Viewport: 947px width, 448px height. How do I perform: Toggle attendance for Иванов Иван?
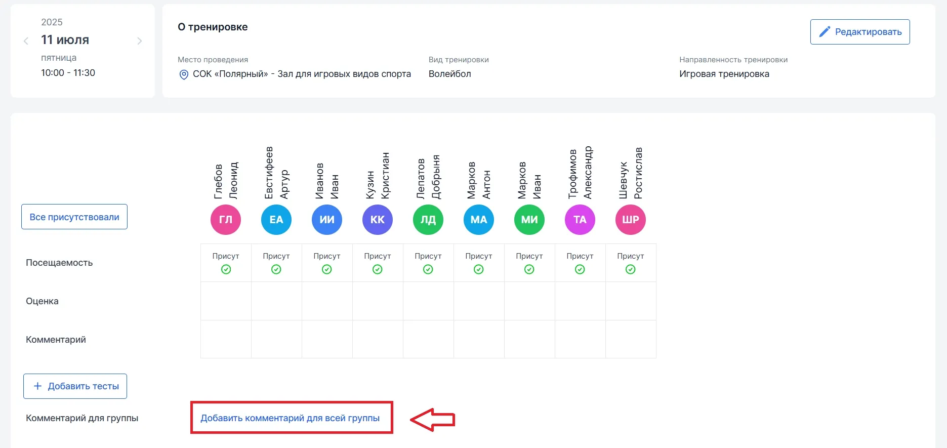coord(327,263)
